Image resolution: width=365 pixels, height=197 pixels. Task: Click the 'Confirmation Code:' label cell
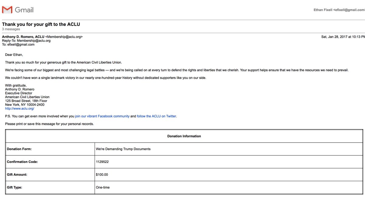coord(50,162)
